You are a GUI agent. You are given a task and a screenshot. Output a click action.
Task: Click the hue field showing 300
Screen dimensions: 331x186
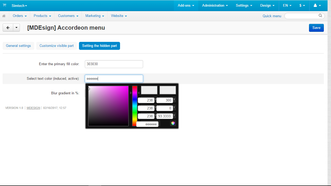[165, 100]
